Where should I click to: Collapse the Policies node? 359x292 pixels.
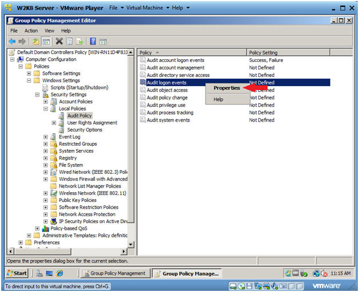pyautogui.click(x=21, y=67)
